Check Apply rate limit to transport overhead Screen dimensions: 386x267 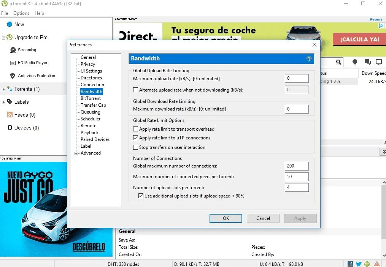135,129
